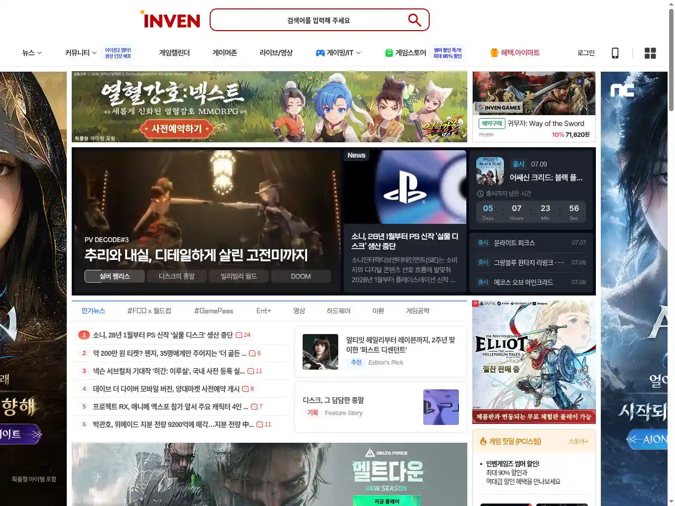This screenshot has height=506, width=675.
Task: Click comment bubble showing 8 comments
Action: (x=245, y=389)
